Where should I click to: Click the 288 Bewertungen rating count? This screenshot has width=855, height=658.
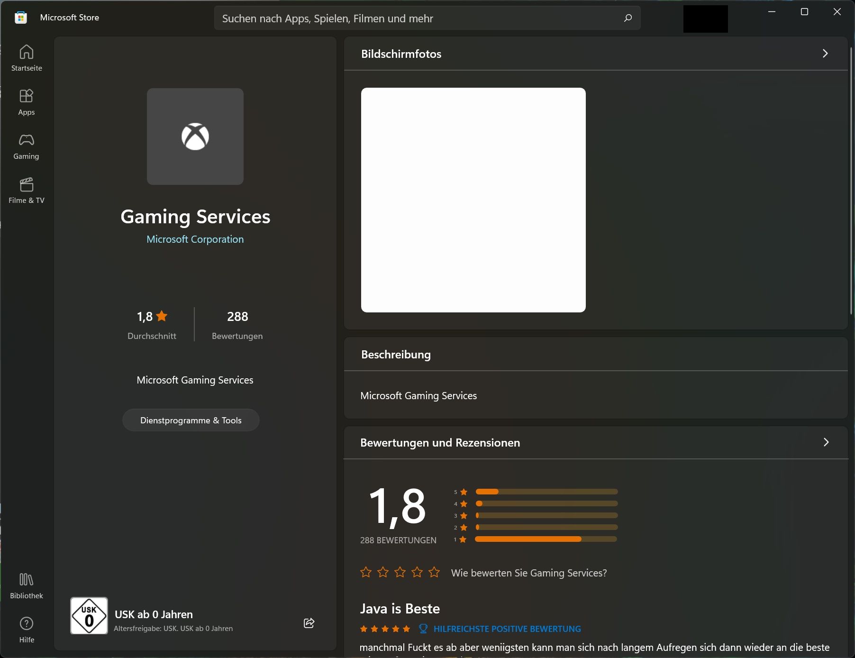click(237, 325)
